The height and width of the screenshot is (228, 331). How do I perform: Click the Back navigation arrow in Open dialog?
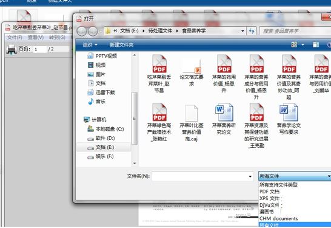82,32
